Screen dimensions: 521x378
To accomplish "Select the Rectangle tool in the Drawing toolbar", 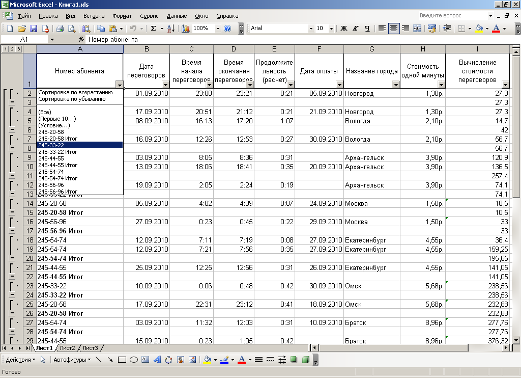I will [122, 360].
